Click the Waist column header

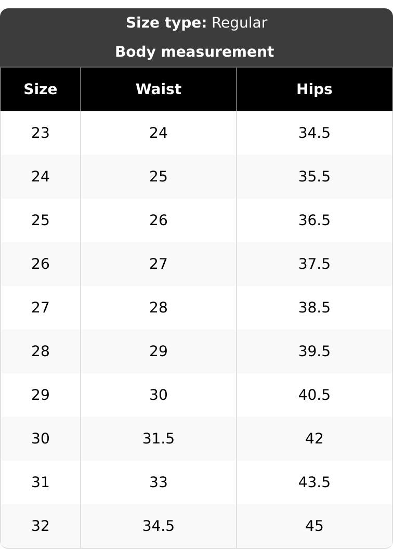click(159, 89)
